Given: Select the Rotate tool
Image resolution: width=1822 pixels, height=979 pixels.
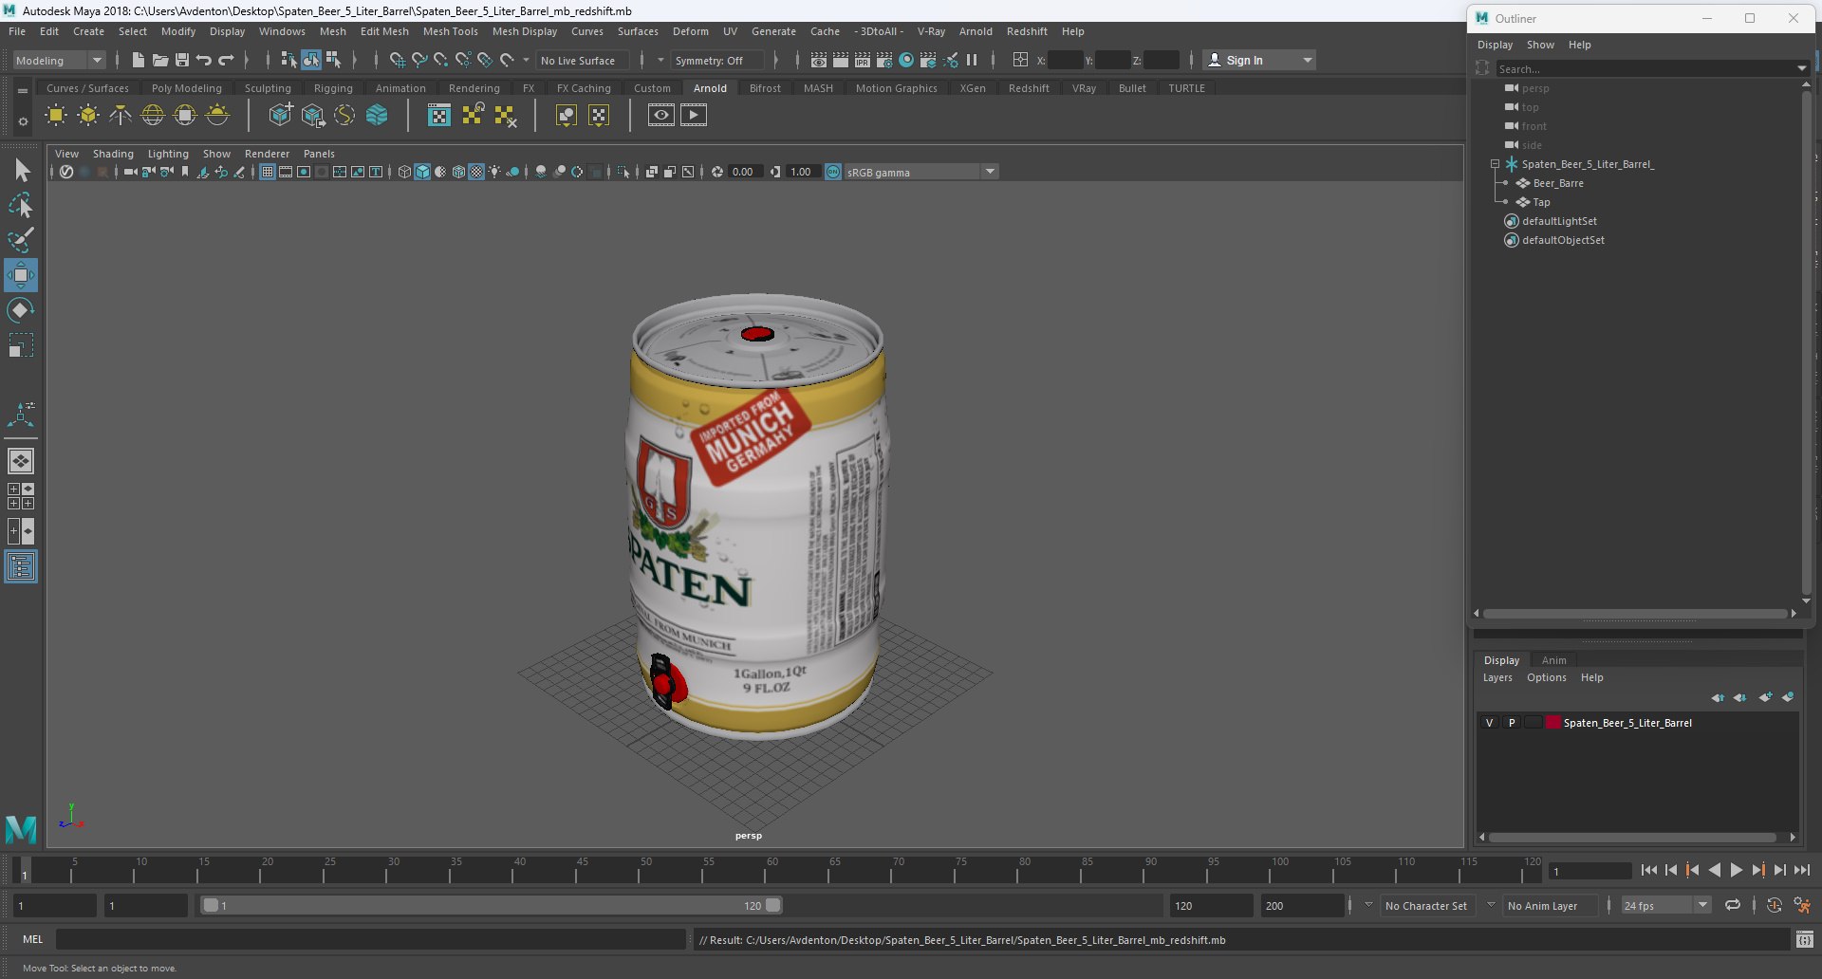Looking at the screenshot, I should (21, 310).
